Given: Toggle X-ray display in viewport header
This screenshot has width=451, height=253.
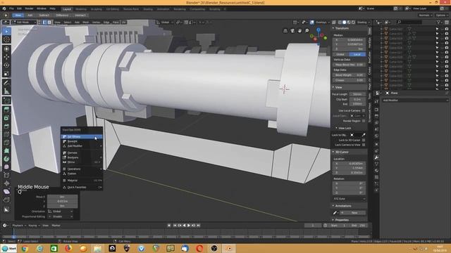Looking at the screenshot, I should 334,22.
